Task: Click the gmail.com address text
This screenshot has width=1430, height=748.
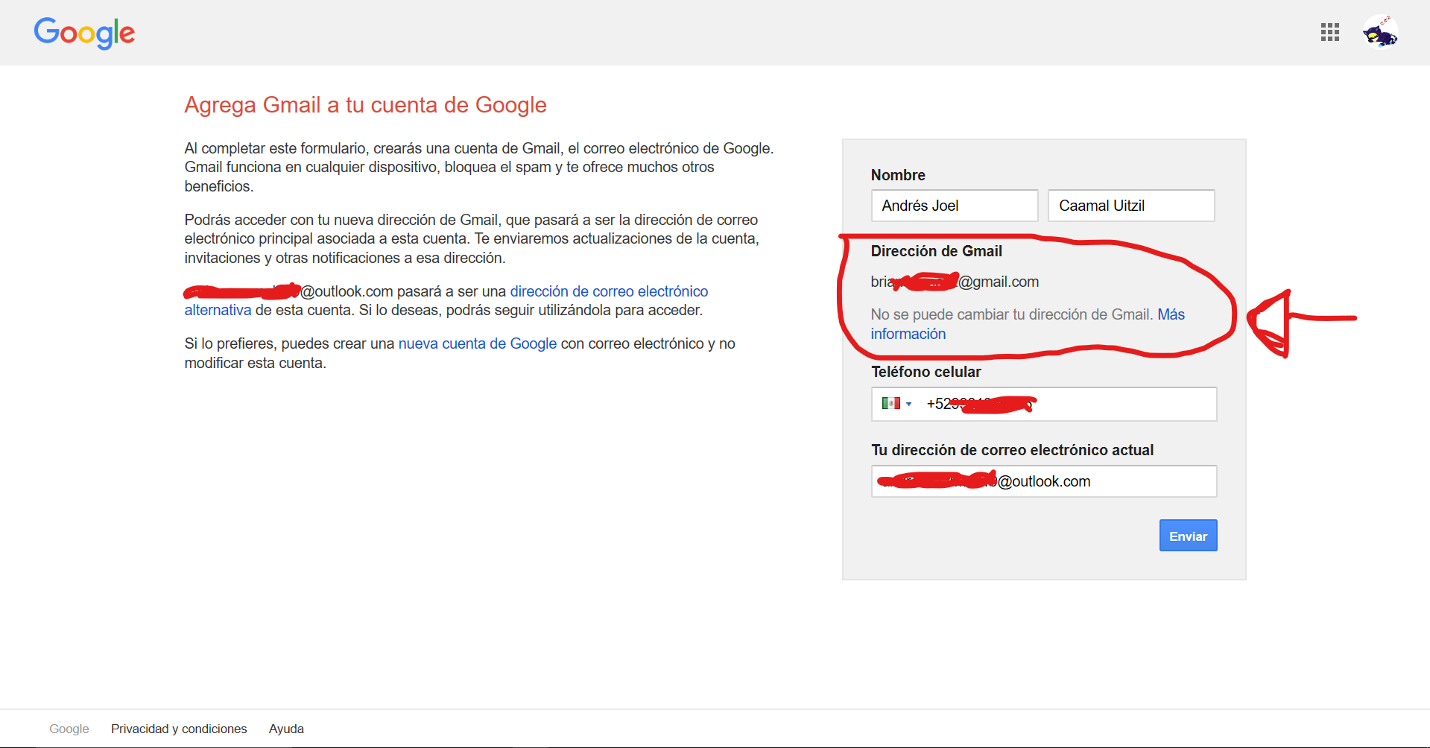Action: click(955, 282)
